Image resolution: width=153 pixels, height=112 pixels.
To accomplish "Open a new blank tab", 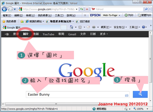I will (64, 27).
